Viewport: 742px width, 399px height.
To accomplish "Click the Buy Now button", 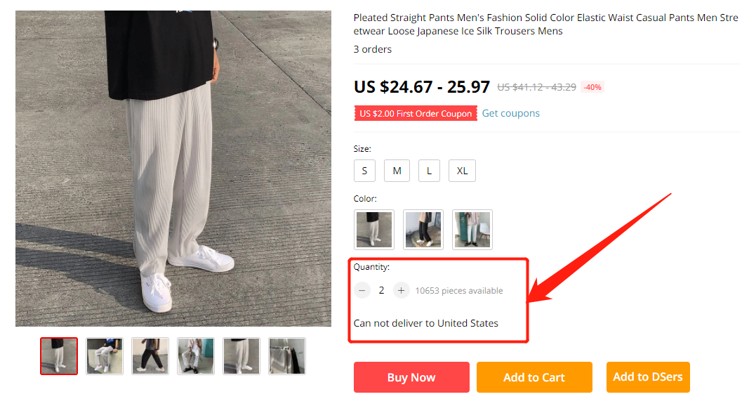I will pyautogui.click(x=411, y=377).
